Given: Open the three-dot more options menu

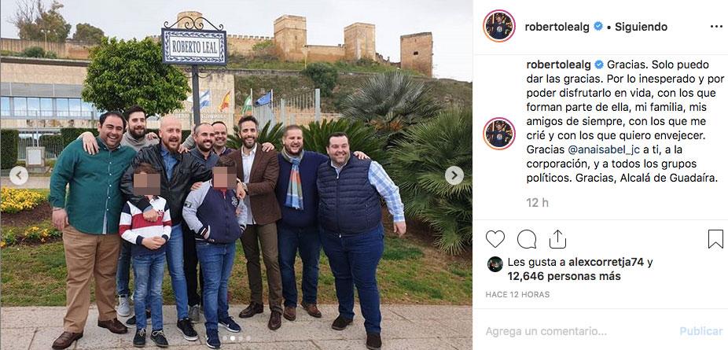Looking at the screenshot, I should click(716, 27).
